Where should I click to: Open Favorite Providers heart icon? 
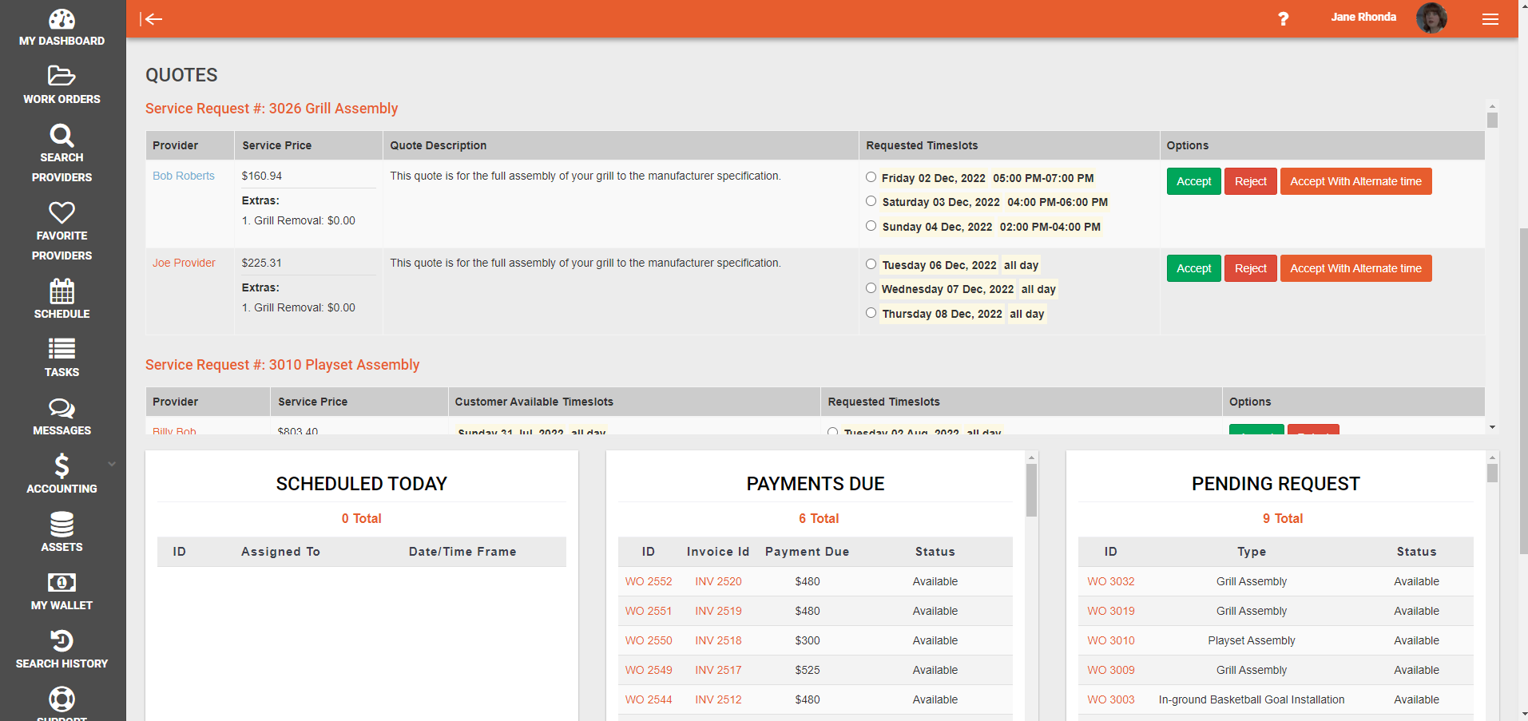coord(62,212)
